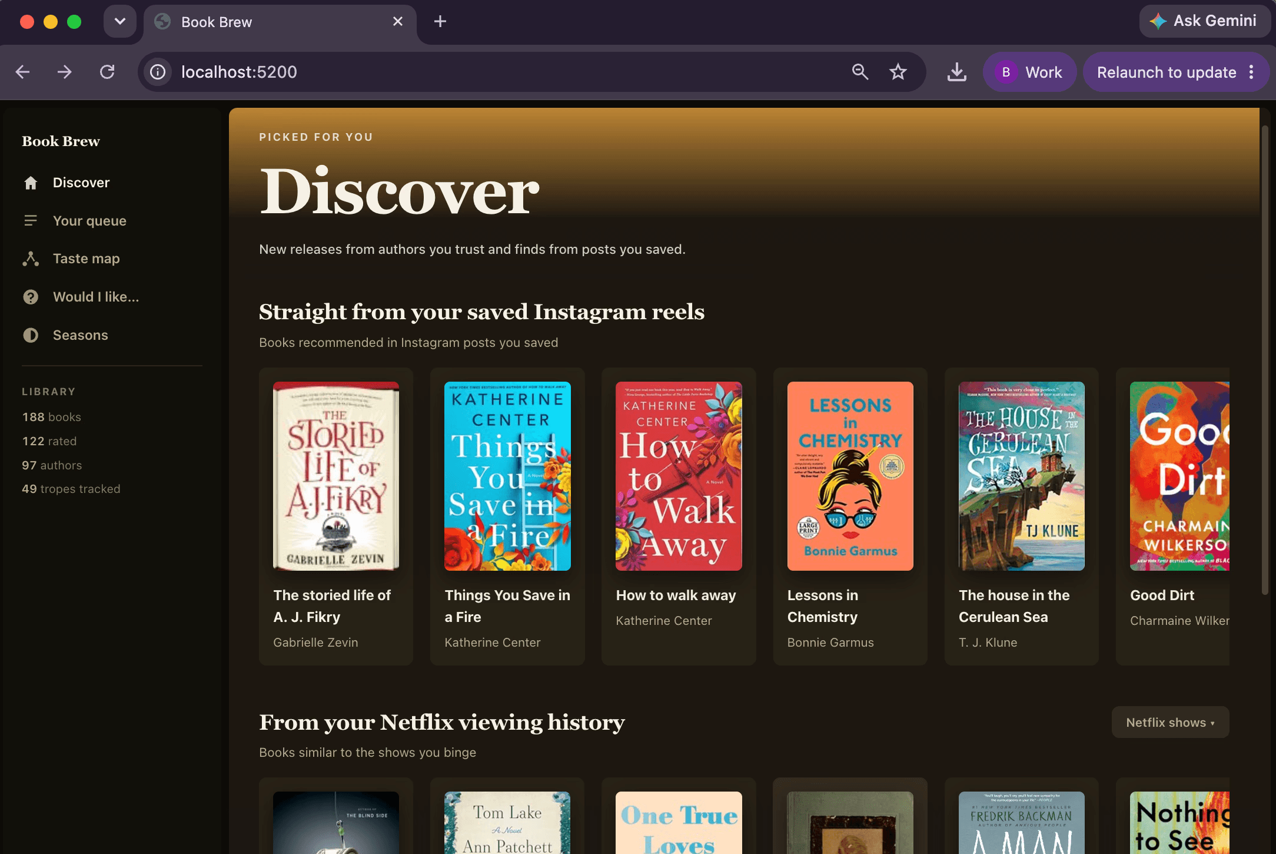The height and width of the screenshot is (854, 1276).
Task: Open Tom Lake cover in Netflix row
Action: click(507, 823)
